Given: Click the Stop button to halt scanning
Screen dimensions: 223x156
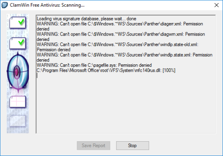Looking at the screenshot, I should point(132,145).
